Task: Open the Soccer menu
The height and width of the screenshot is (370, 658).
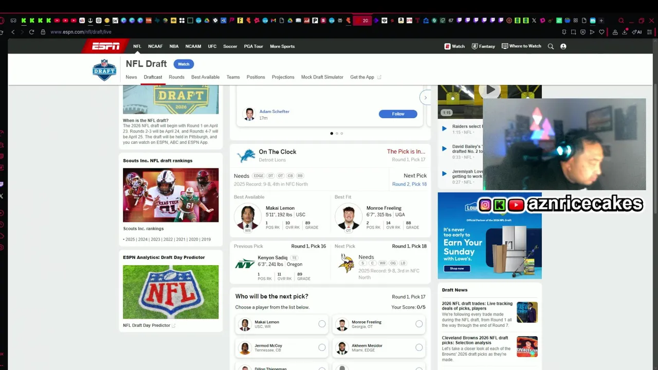Action: pos(230,46)
